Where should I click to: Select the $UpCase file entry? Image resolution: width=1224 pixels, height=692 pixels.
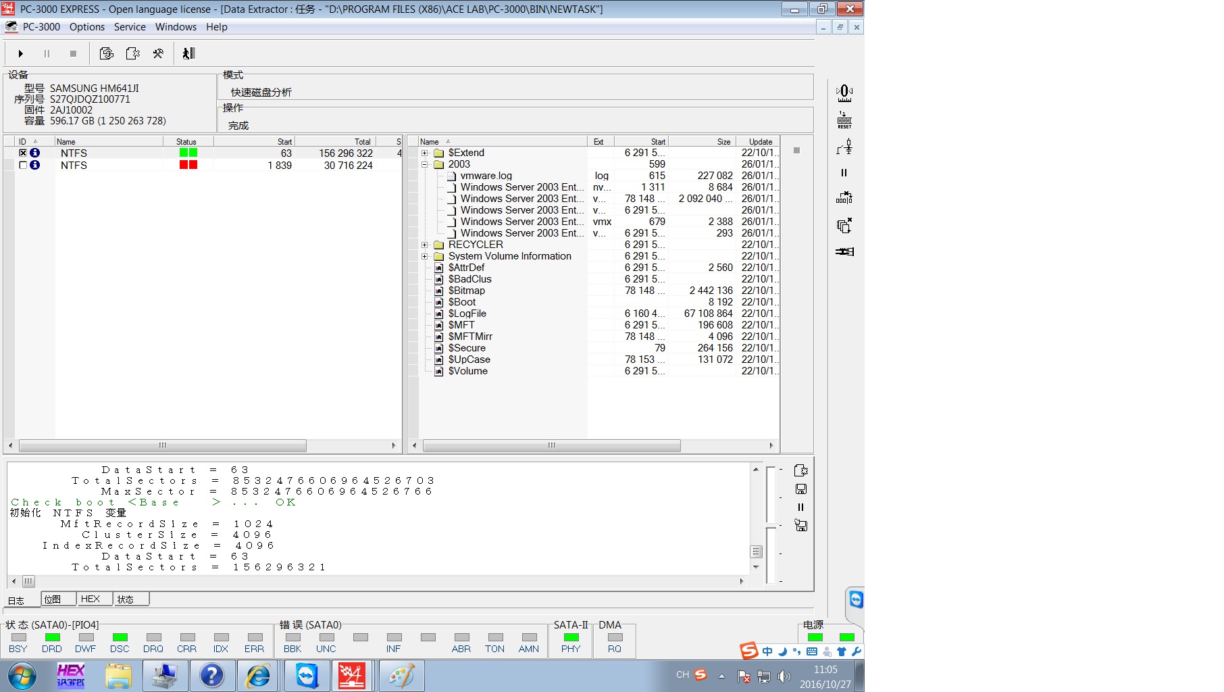pyautogui.click(x=469, y=360)
